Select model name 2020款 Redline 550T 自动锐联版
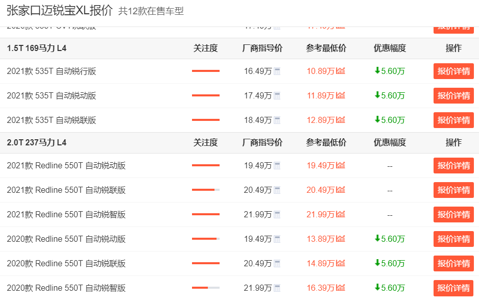 point(66,263)
